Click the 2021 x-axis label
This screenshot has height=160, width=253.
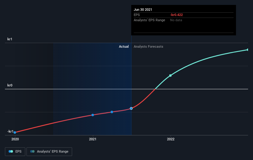pos(93,139)
